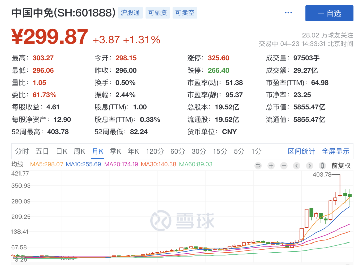Zoom in chart with plus icon
The width and height of the screenshot is (363, 265).
pyautogui.click(x=271, y=166)
